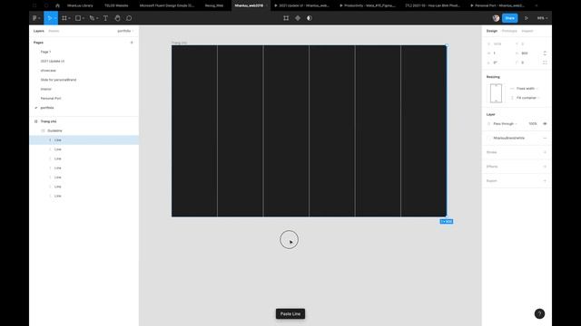Select the Frame tool

[64, 18]
